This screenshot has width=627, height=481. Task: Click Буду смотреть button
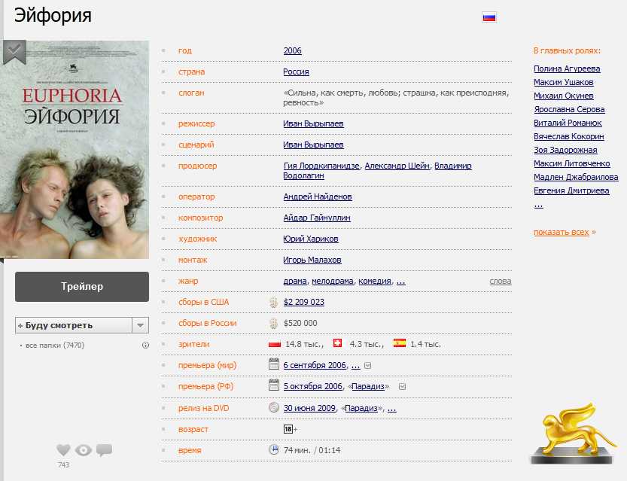coord(74,325)
